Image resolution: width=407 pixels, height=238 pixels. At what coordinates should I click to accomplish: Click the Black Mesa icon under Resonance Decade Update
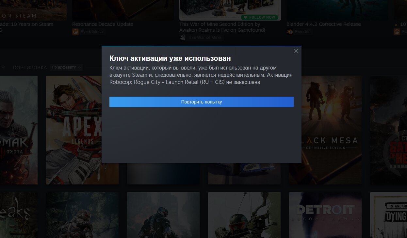pyautogui.click(x=75, y=32)
